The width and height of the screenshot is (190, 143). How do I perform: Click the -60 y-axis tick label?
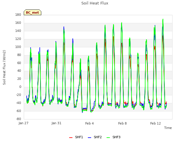(x=19, y=111)
